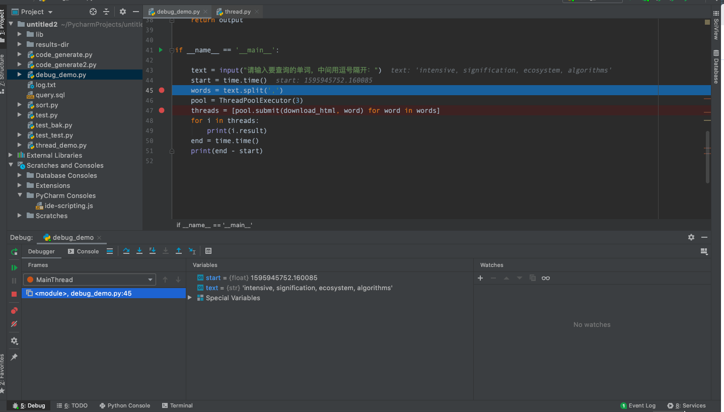Click breadcrumb if __name__ == '__main__'

point(214,225)
